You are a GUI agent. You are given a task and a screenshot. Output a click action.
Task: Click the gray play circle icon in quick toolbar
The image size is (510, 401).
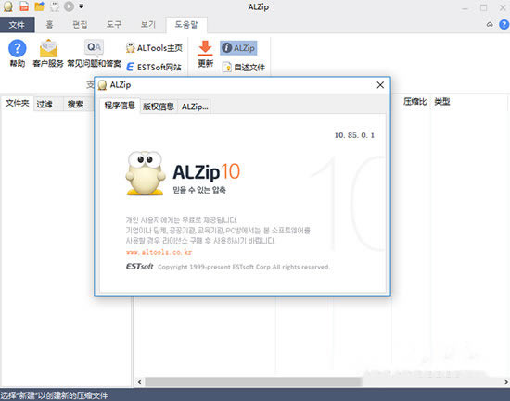pos(69,6)
